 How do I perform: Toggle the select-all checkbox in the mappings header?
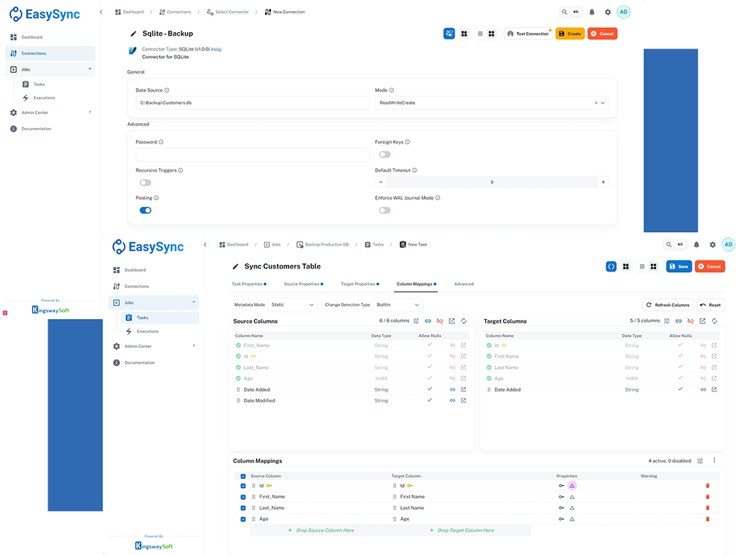(x=243, y=476)
